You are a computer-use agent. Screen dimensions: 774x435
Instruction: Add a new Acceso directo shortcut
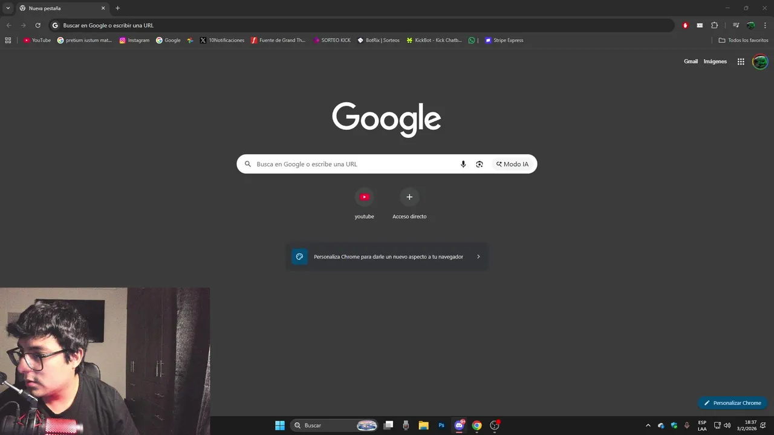[409, 204]
